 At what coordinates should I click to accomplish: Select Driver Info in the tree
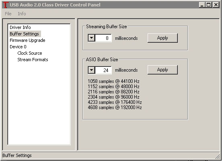[x=20, y=27]
